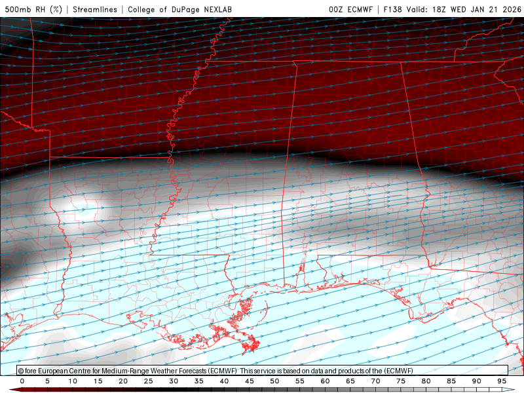Click the '60' value on the RH scale
Image resolution: width=524 pixels, height=393 pixels.
pos(325,381)
